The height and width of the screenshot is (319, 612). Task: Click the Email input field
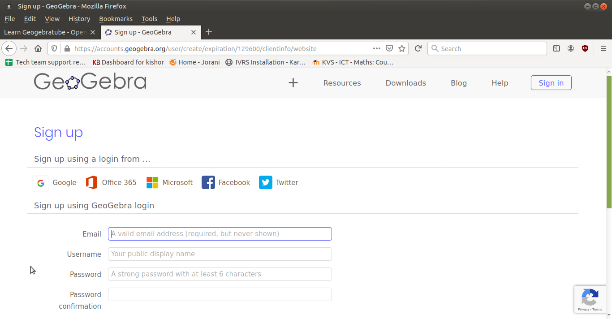(x=220, y=234)
